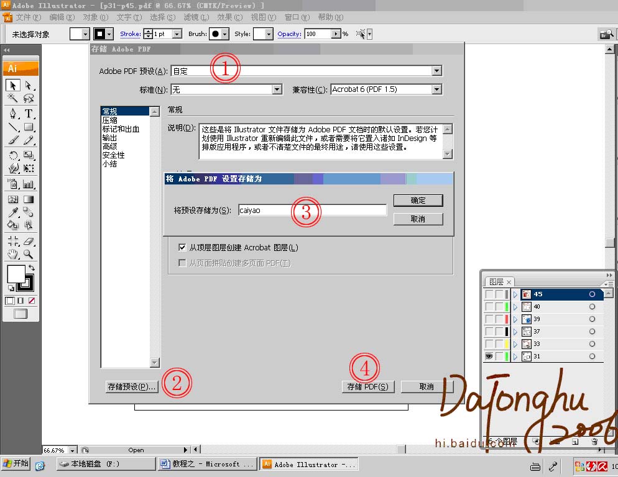
Task: Select the Line Segment tool
Action: pos(13,127)
